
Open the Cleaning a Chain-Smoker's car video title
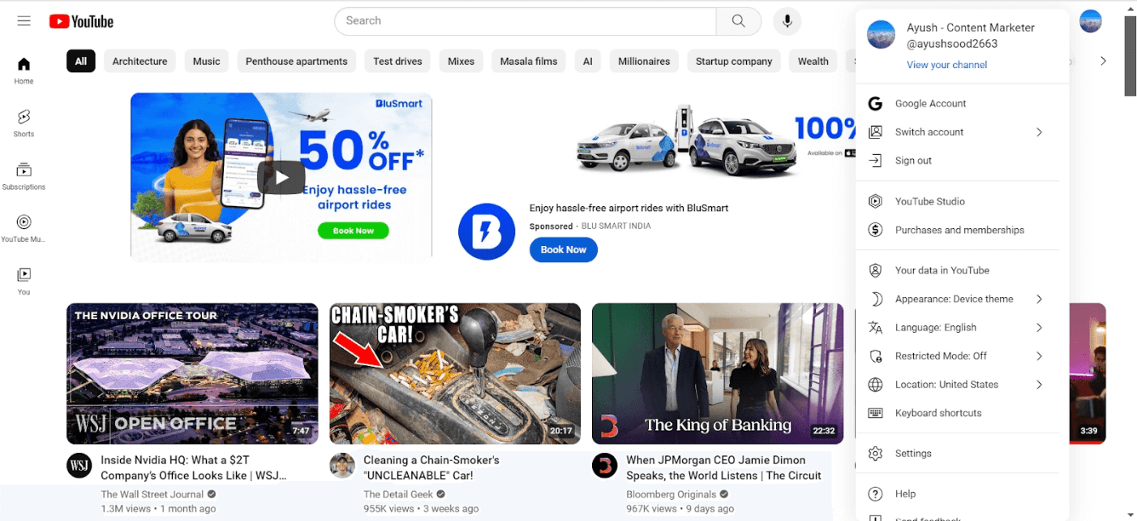[x=431, y=467]
